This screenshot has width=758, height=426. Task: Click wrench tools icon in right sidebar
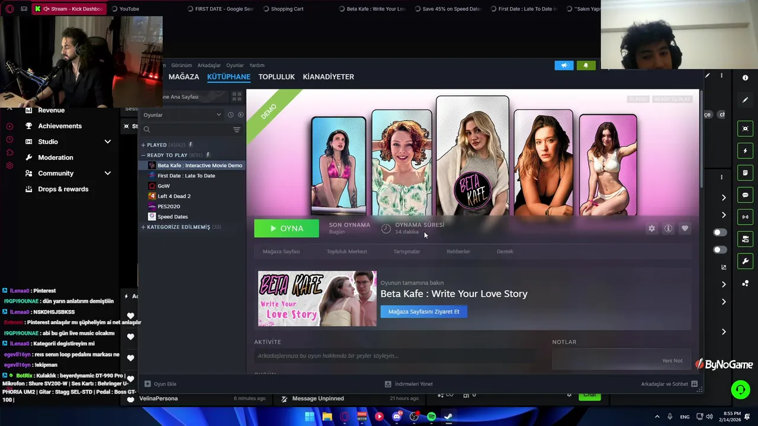coord(745,261)
